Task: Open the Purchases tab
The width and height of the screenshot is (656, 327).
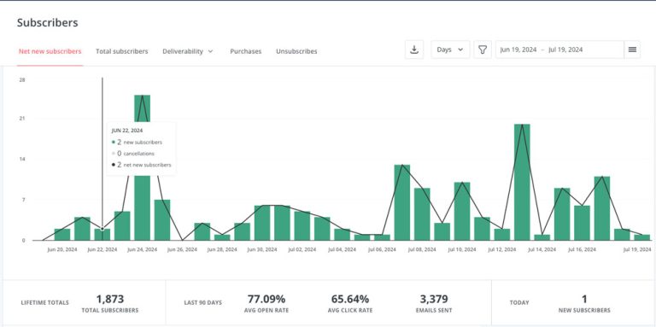Action: pyautogui.click(x=246, y=51)
